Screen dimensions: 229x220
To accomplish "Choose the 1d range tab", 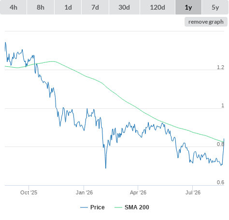I will (68, 7).
